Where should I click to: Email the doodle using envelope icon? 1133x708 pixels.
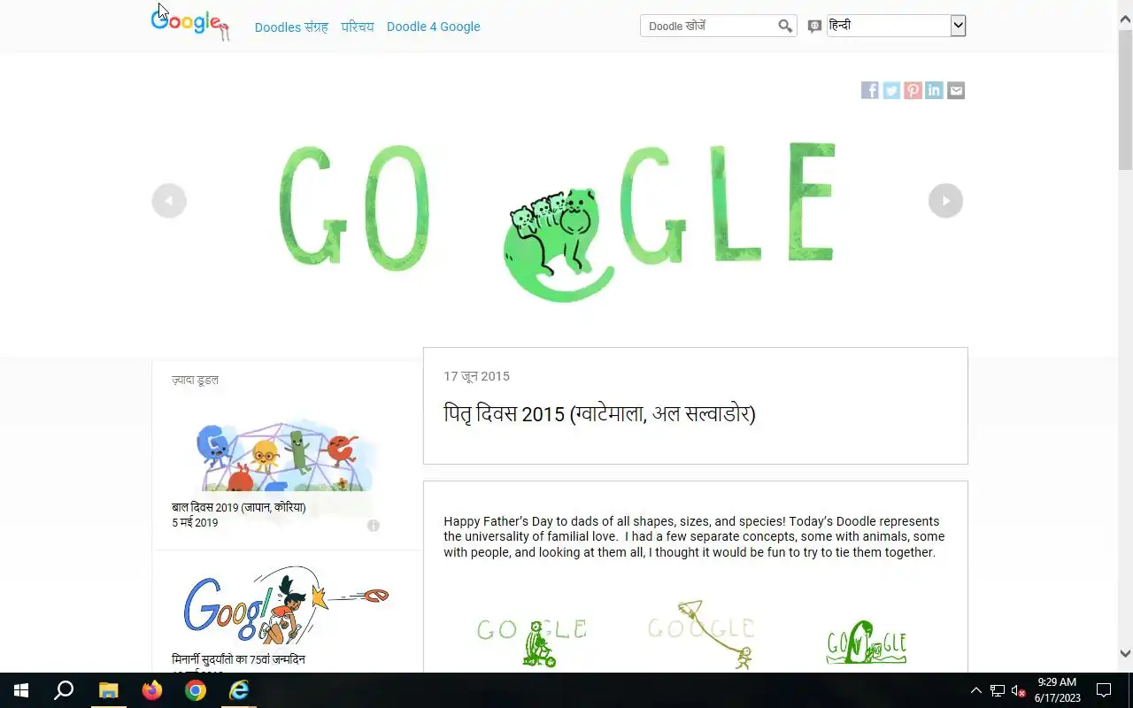click(x=956, y=90)
